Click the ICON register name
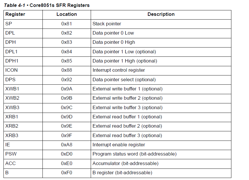Image resolution: width=249 pixels, height=180 pixels. [x=11, y=70]
